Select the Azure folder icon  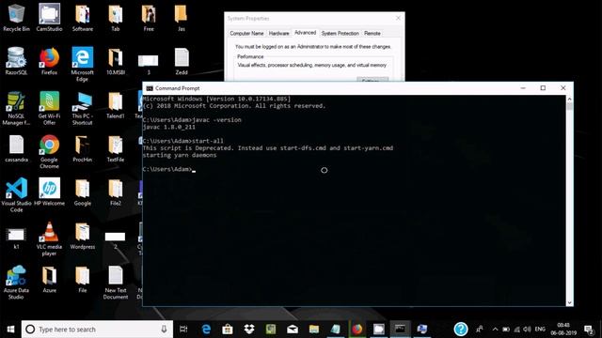point(49,279)
